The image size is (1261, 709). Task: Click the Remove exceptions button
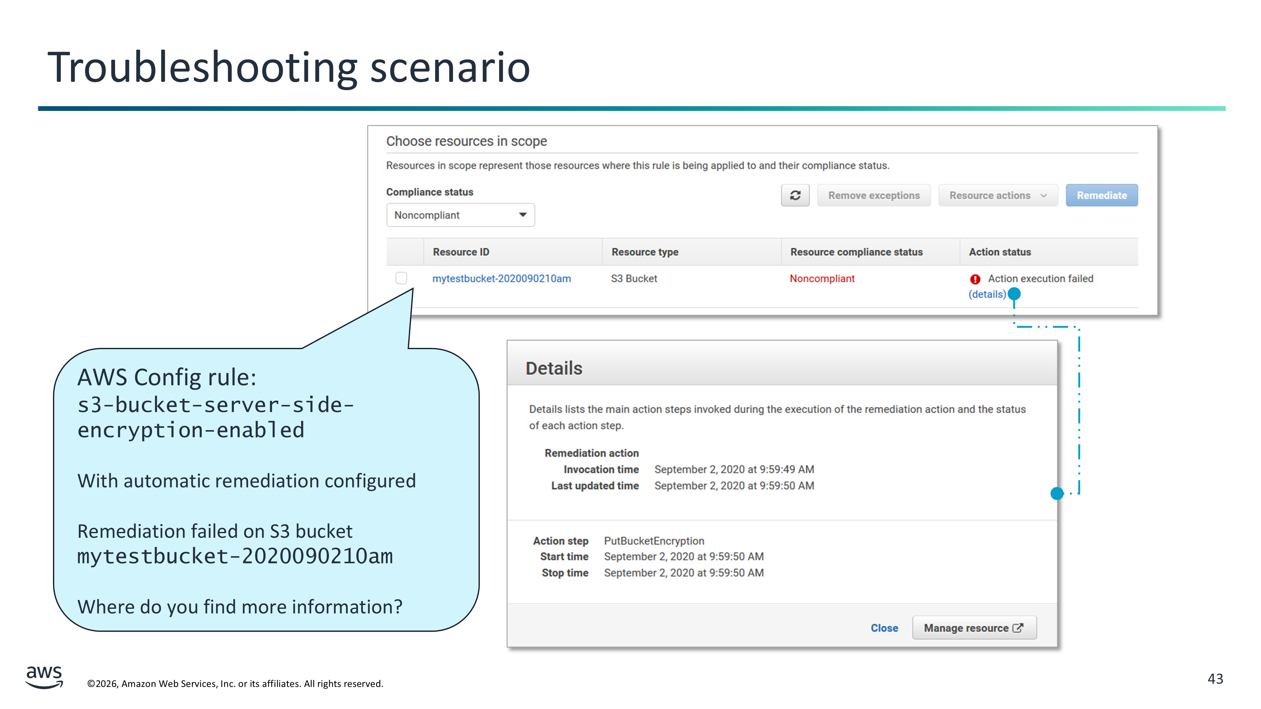[873, 195]
